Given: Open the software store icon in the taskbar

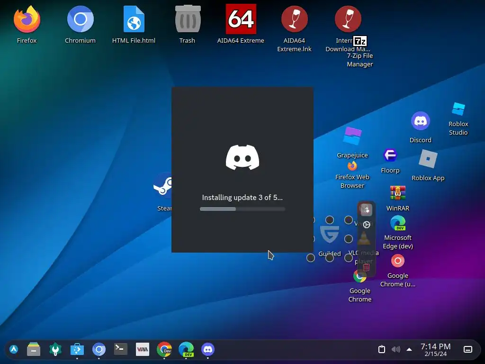Looking at the screenshot, I should tap(77, 349).
